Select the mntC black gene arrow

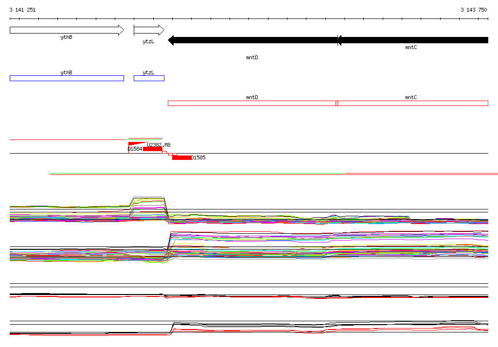[412, 40]
